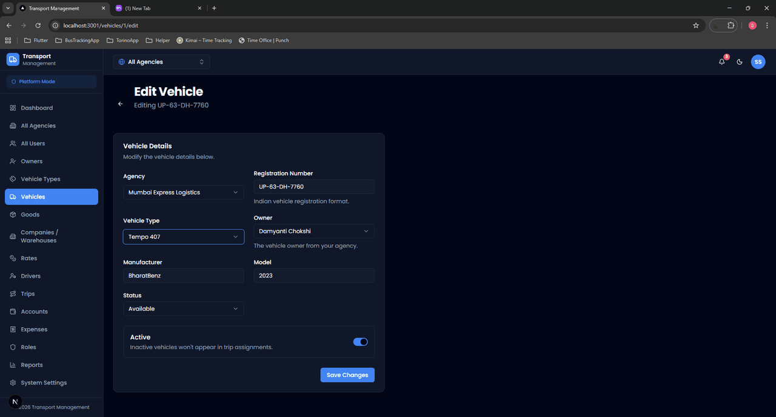Click the Manufacturer field with BharatBenz
Viewport: 776px width, 417px height.
[183, 275]
